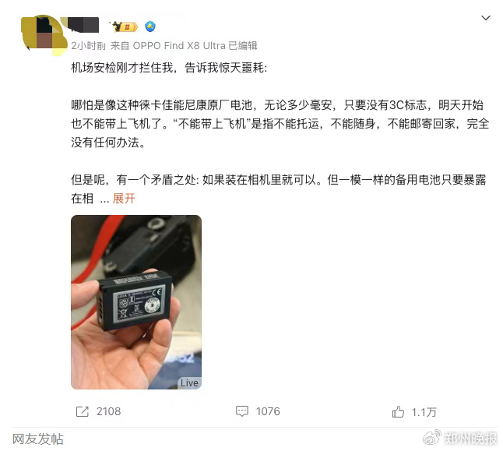Click the repost share icon

coord(82,411)
